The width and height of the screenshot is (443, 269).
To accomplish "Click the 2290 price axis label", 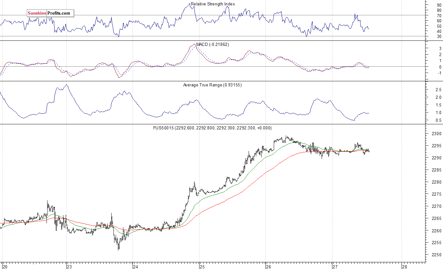I will (436, 158).
